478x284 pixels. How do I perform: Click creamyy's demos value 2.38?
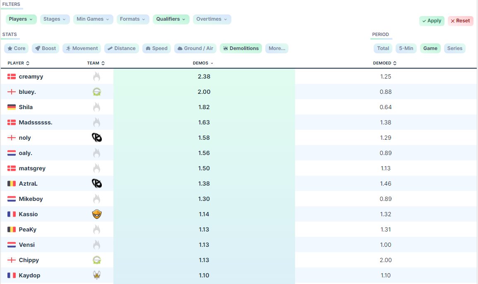click(204, 76)
